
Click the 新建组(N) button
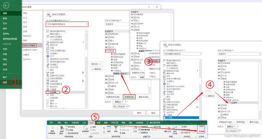click(x=129, y=97)
